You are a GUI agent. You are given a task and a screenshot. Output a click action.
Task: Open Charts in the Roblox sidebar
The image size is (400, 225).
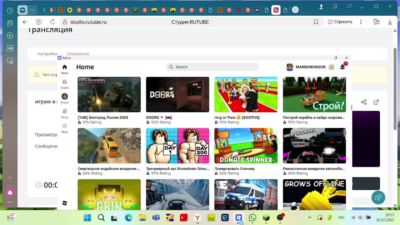[x=65, y=84]
